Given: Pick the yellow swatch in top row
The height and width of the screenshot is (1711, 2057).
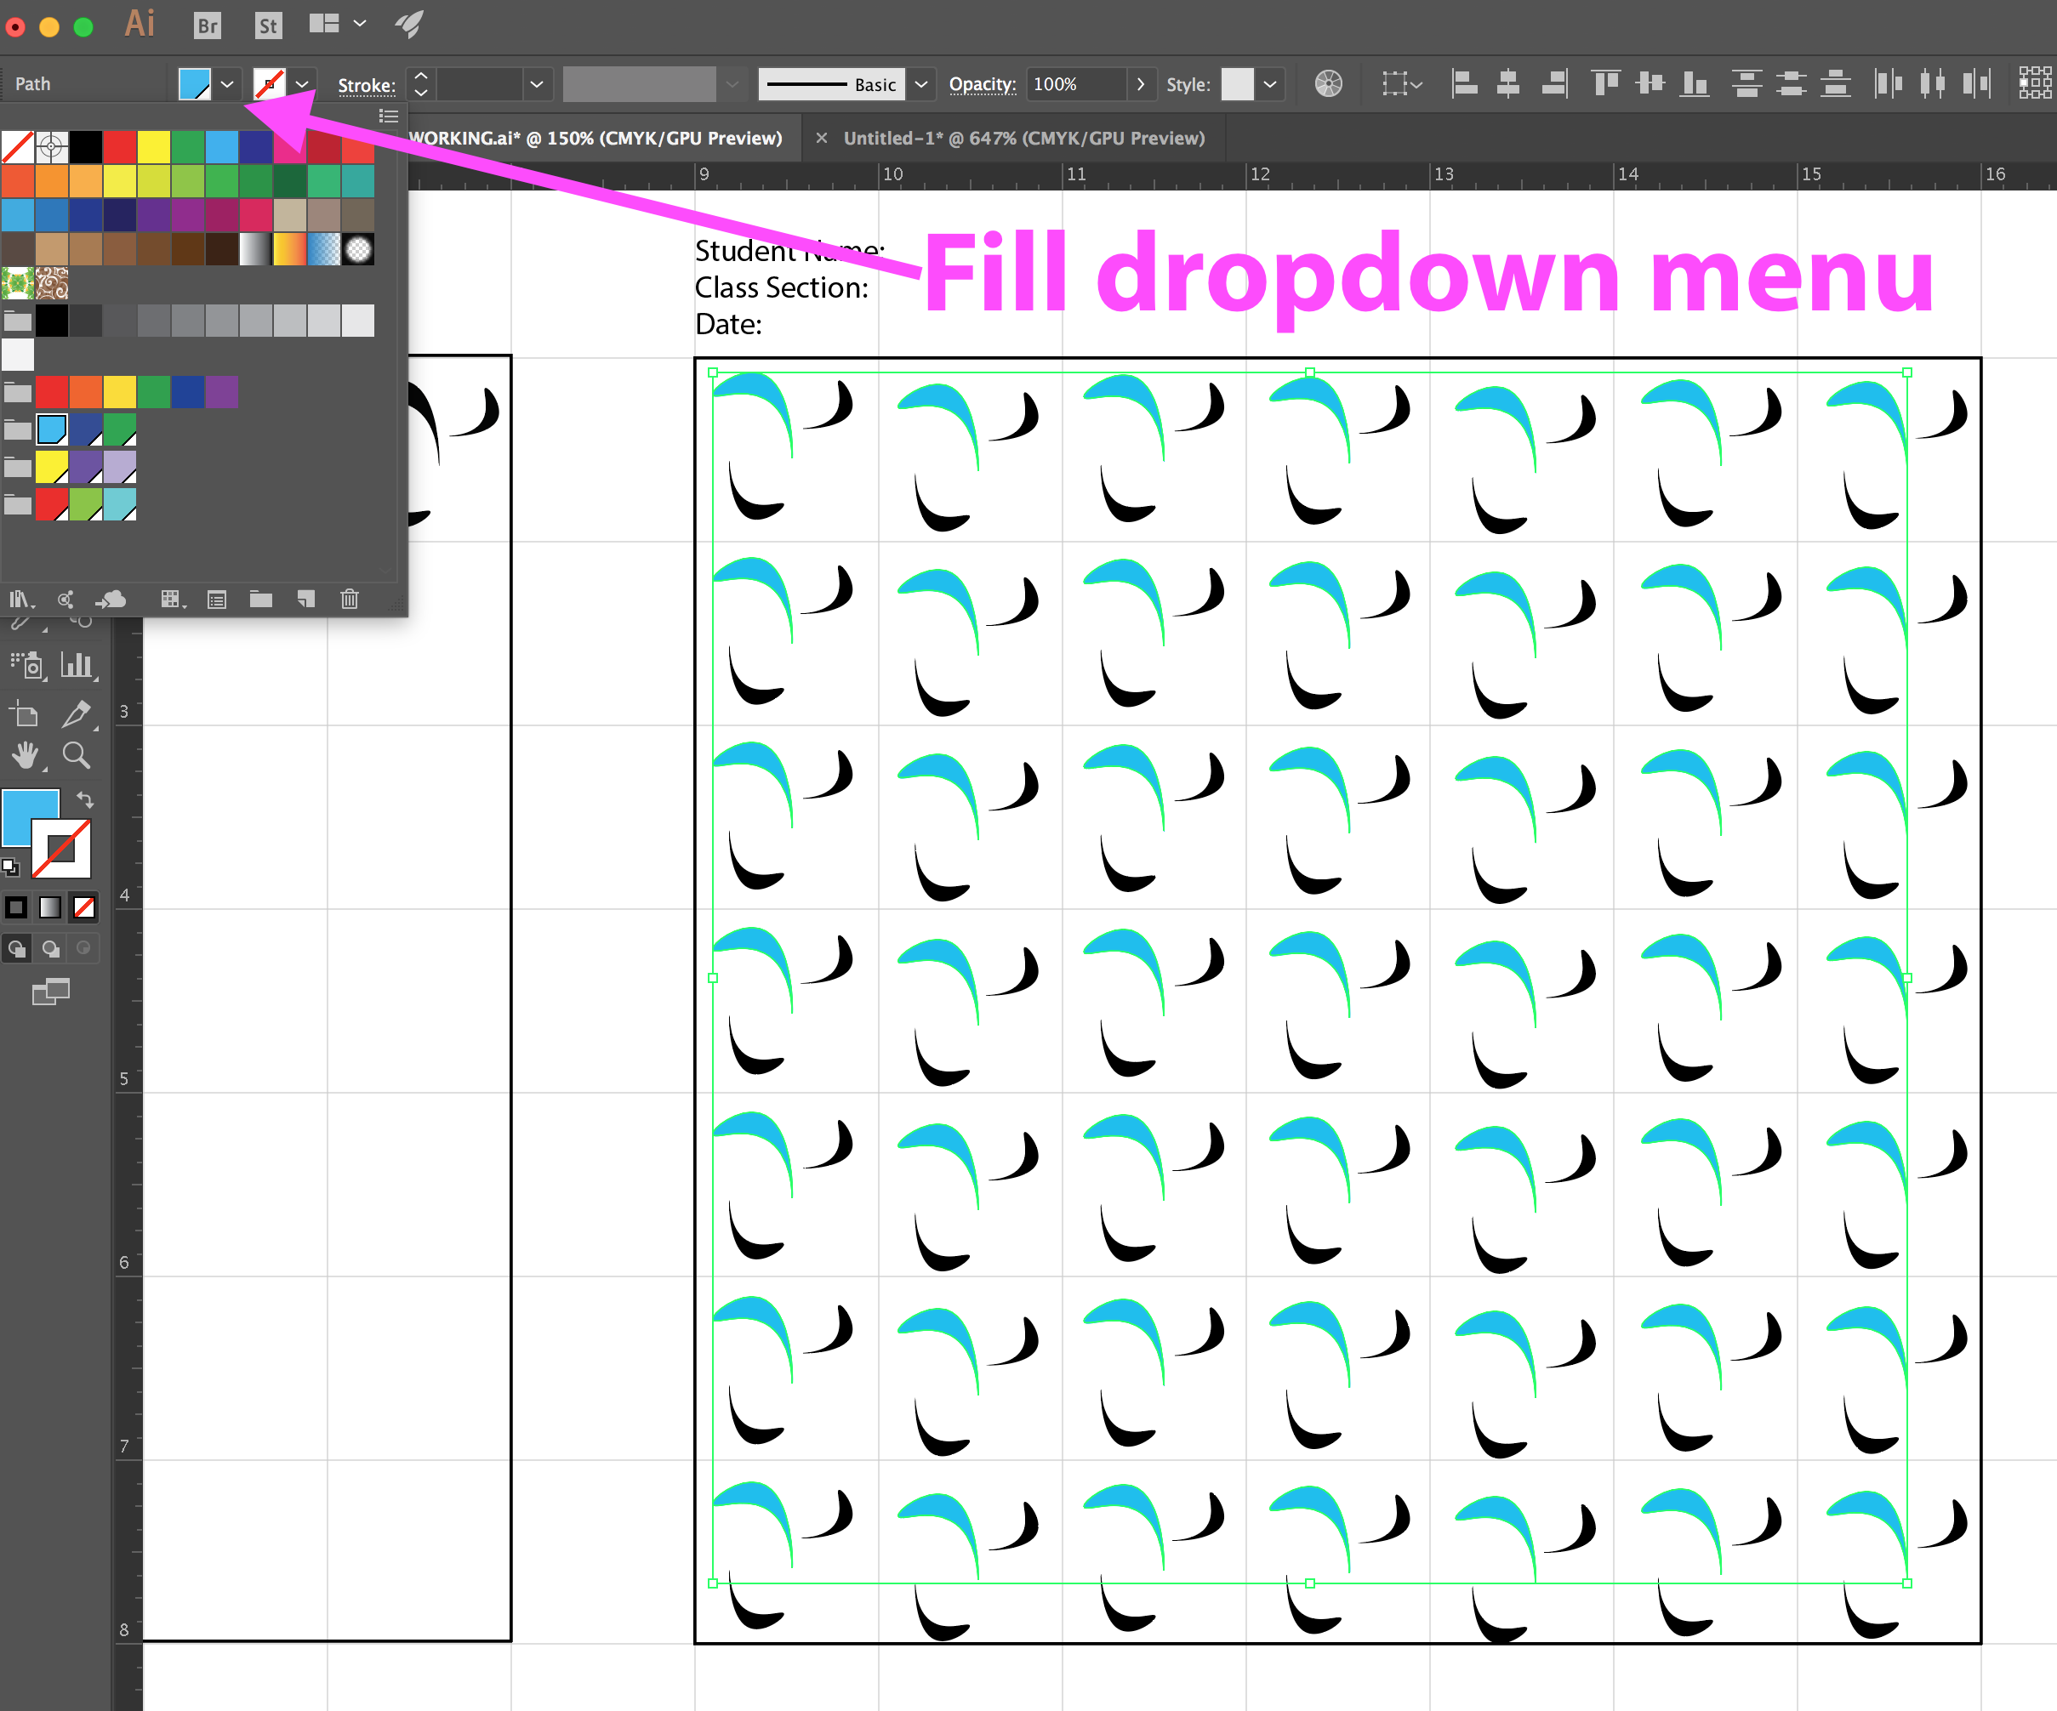Looking at the screenshot, I should pos(154,147).
